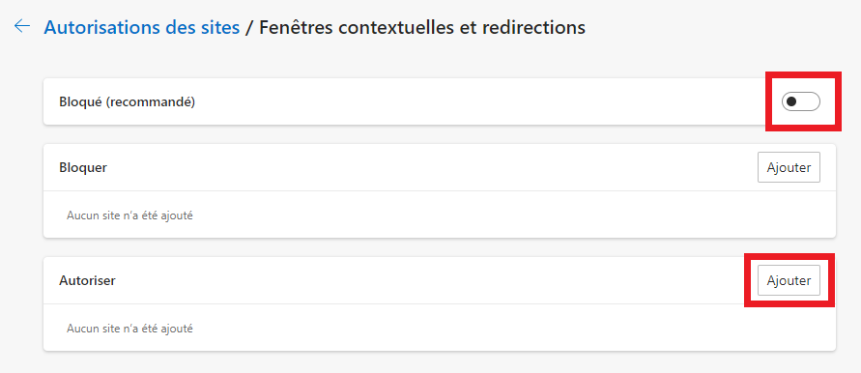Click the red frame around the toggle switch

pyautogui.click(x=803, y=73)
